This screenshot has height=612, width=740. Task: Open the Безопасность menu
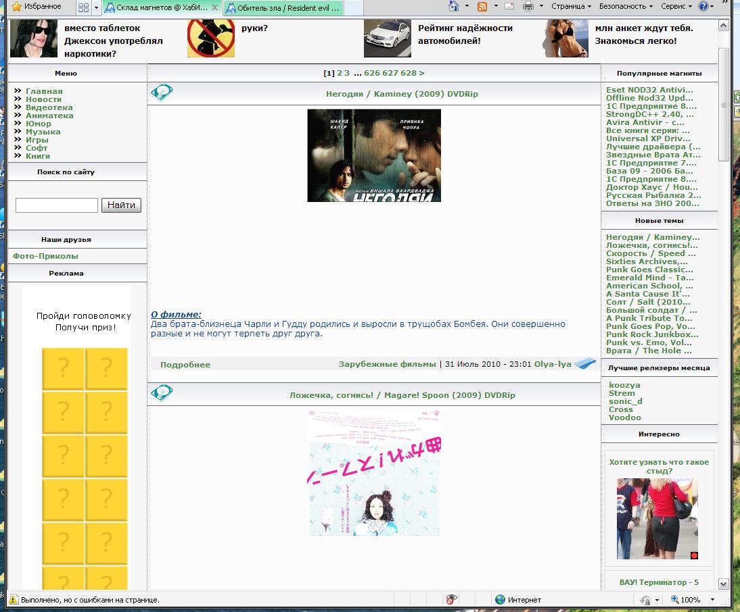tap(626, 6)
